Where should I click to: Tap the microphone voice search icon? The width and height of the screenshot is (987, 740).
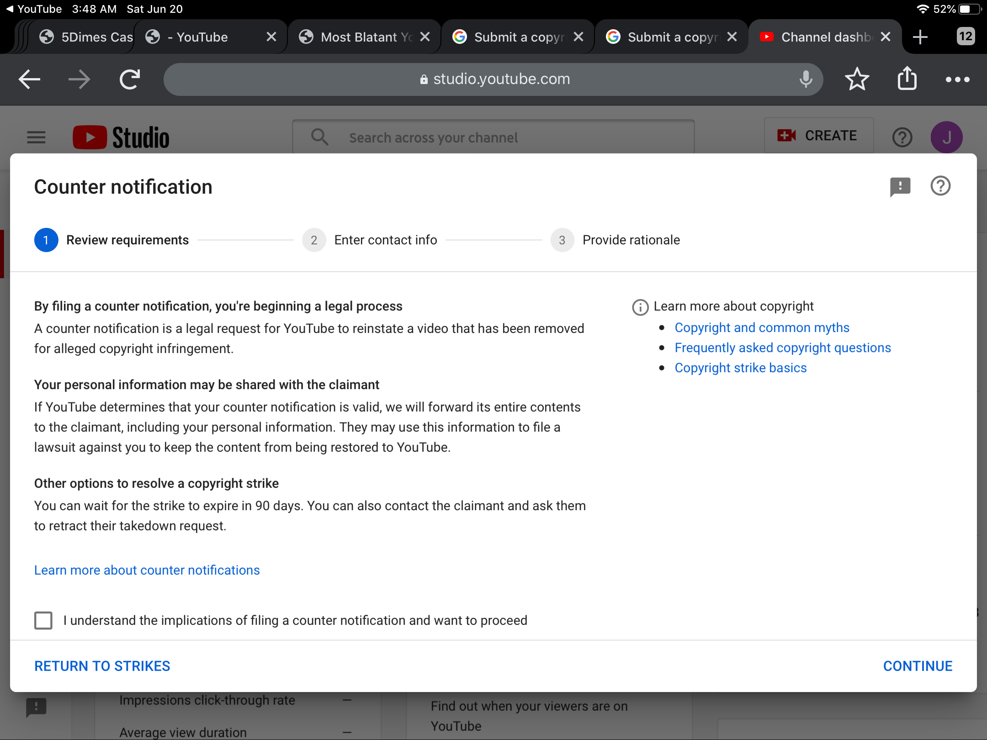point(806,79)
